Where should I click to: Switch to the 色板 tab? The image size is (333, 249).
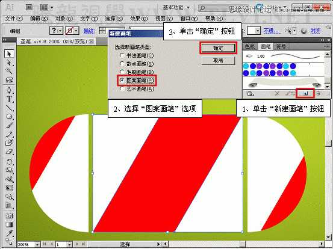[250, 46]
